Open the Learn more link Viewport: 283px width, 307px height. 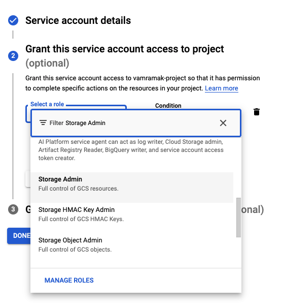(222, 88)
